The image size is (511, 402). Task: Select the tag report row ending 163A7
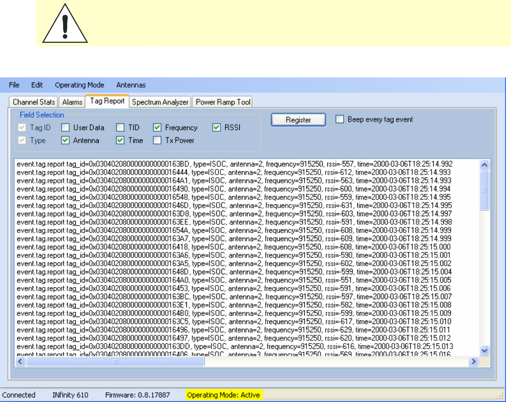[x=234, y=239]
